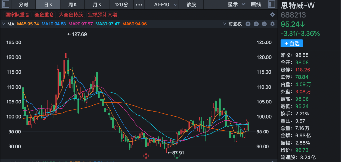The image size is (341, 162).
Task: Toggle the right sidebar panel icon
Action: [x=271, y=4]
